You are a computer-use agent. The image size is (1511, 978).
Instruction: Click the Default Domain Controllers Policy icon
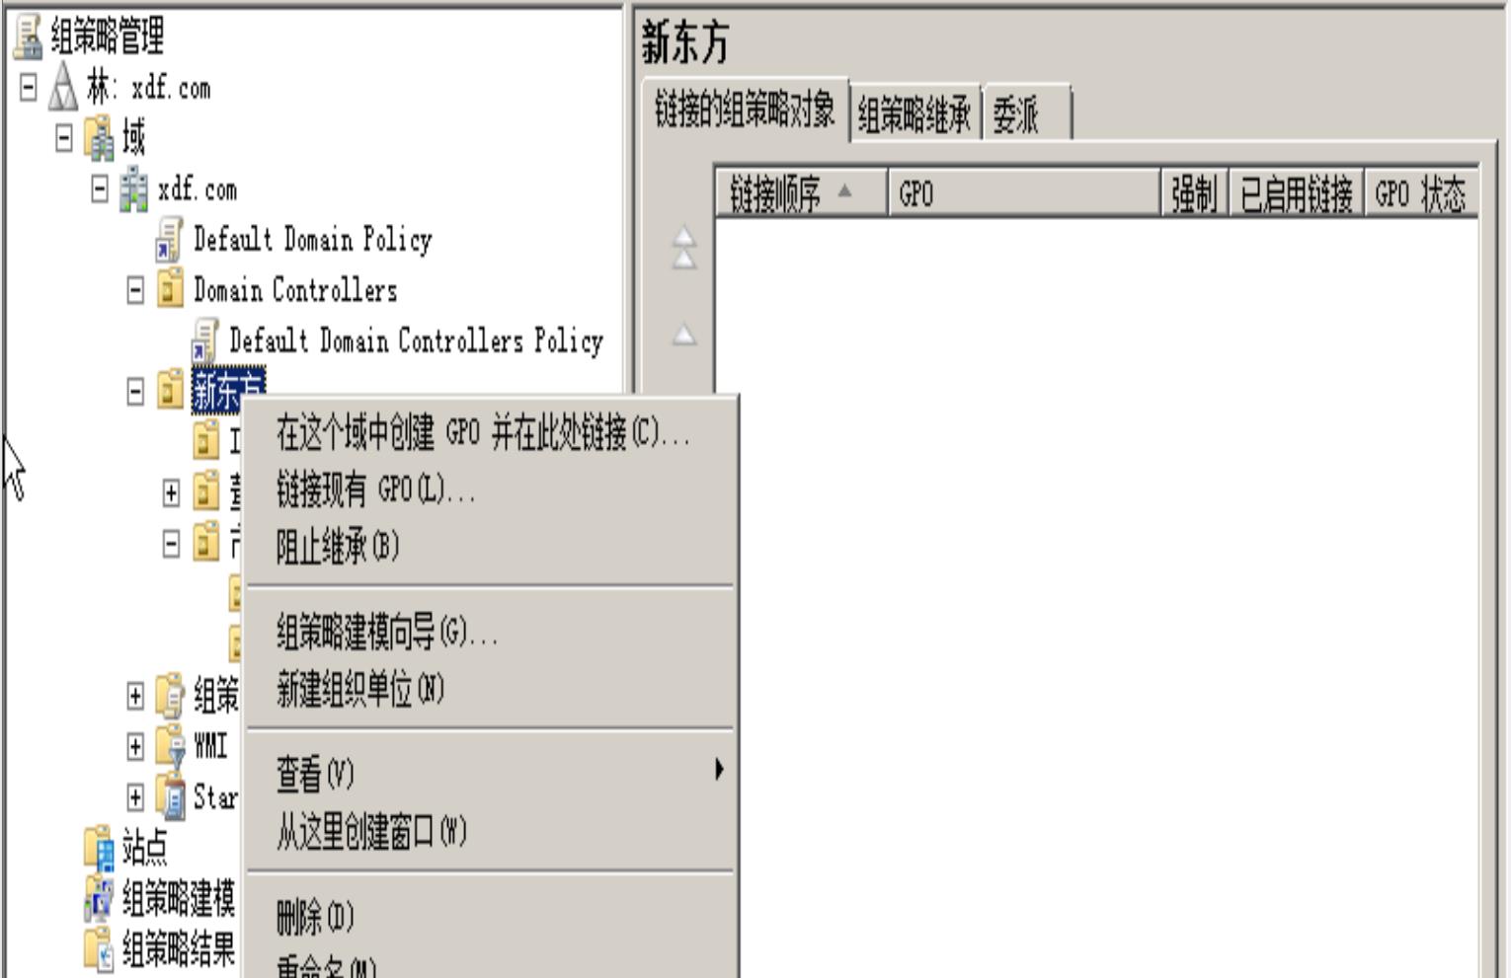click(204, 340)
